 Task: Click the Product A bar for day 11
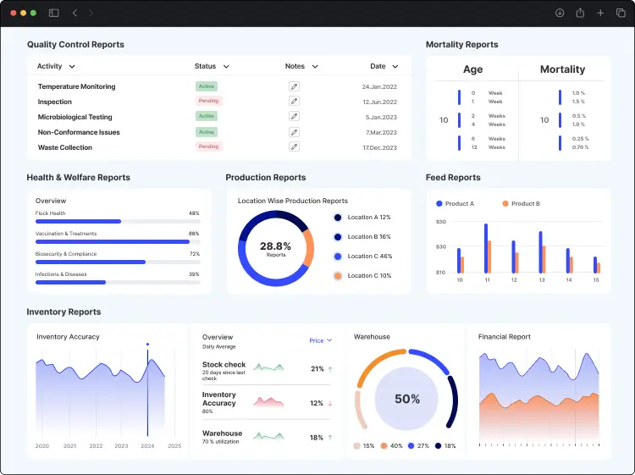[486, 248]
